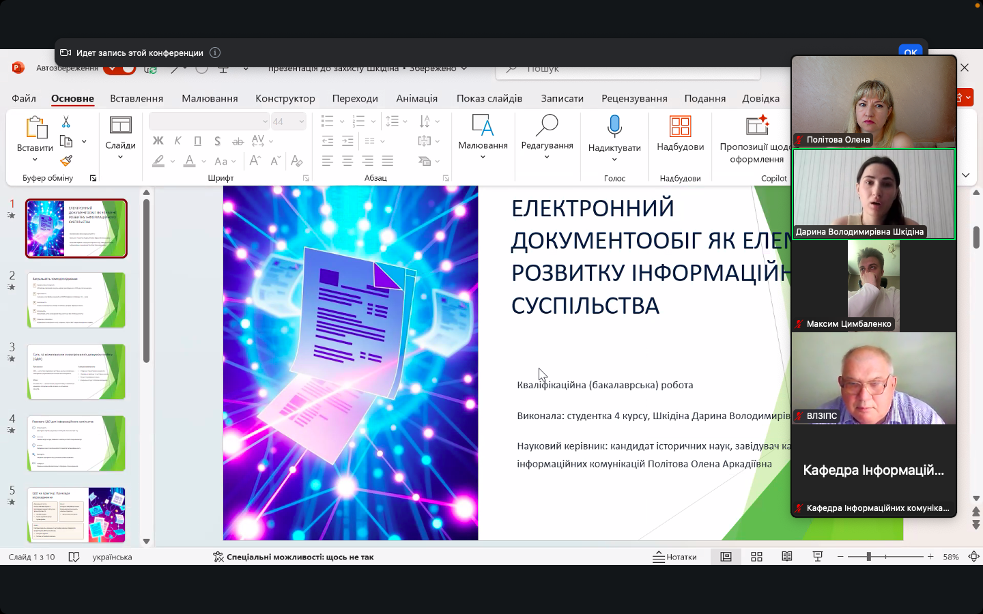Toggle the Нотатки notes pane

(x=674, y=557)
